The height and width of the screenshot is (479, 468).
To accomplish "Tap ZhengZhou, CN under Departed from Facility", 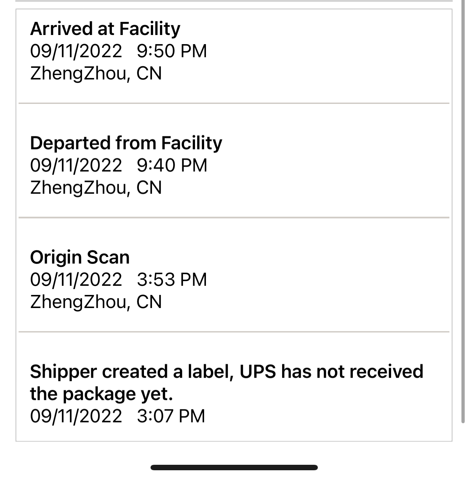I will [96, 188].
